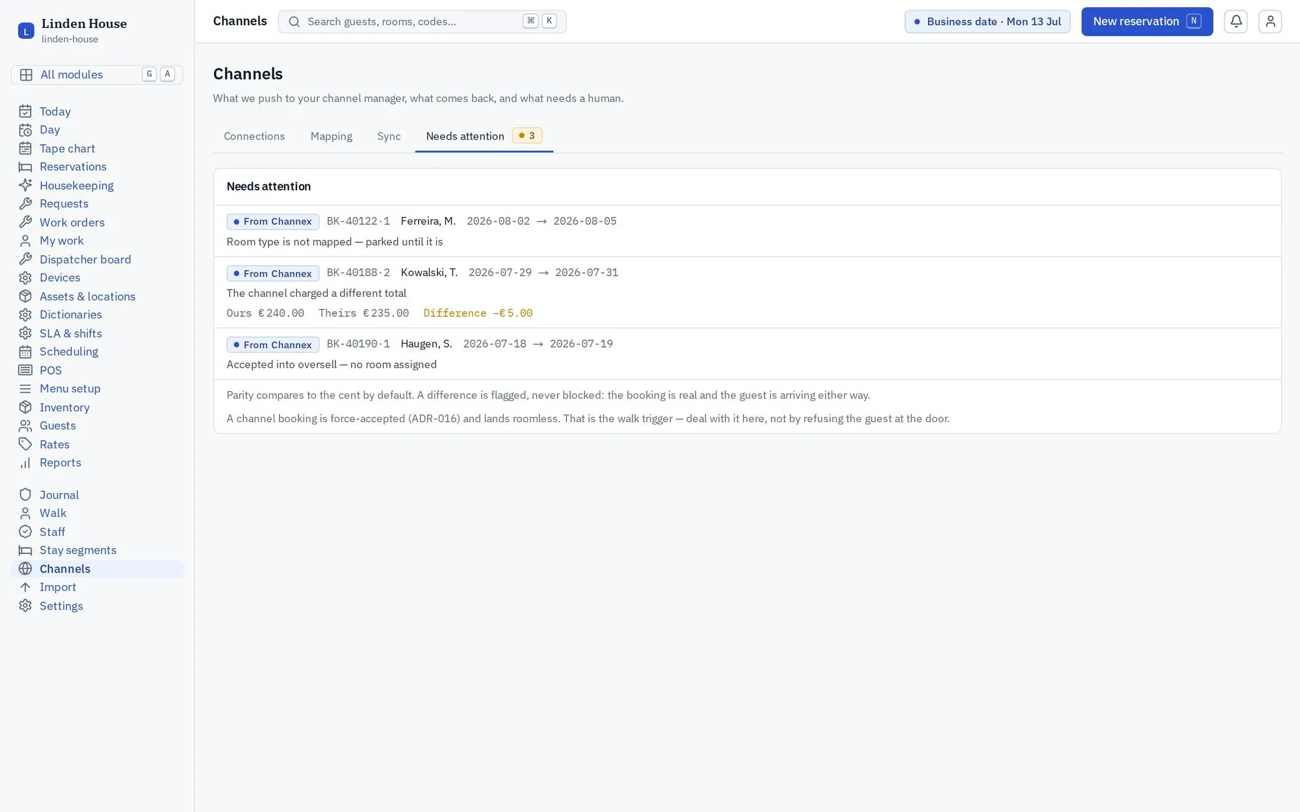Open the user account icon
The image size is (1300, 812).
coord(1269,21)
